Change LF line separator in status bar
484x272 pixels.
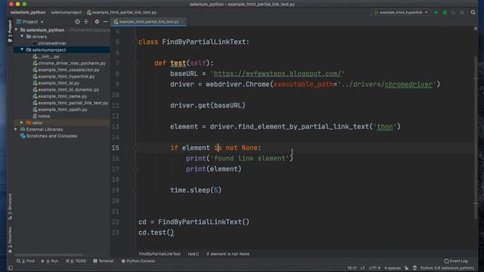pos(363,268)
